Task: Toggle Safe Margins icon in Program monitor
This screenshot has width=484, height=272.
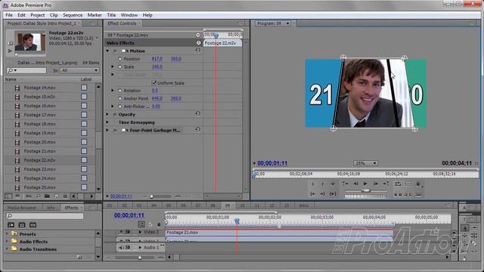Action: point(408,184)
